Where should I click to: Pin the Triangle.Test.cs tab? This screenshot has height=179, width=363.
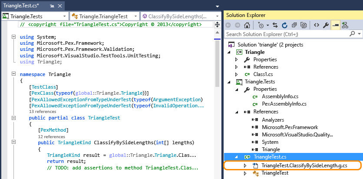[x=52, y=6]
